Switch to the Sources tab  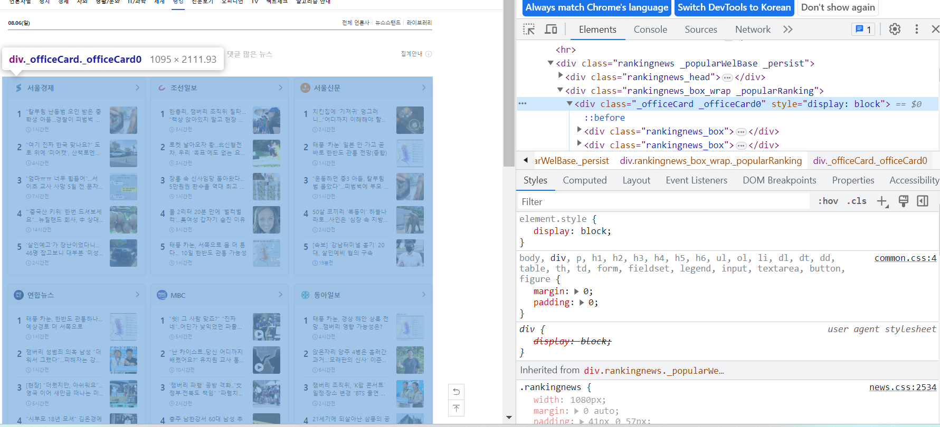click(x=701, y=30)
